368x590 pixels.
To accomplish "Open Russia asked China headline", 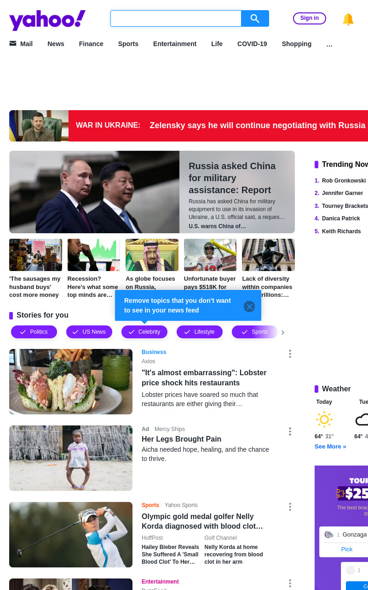I will (x=232, y=178).
